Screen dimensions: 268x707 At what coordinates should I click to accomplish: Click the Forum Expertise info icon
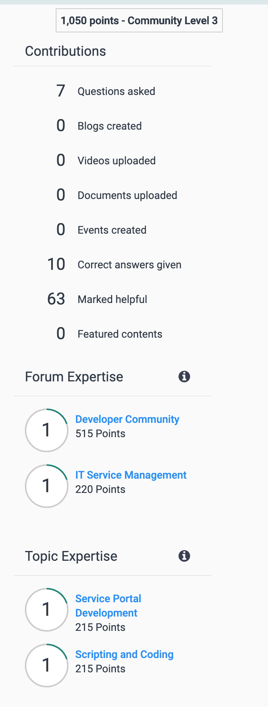click(x=184, y=376)
